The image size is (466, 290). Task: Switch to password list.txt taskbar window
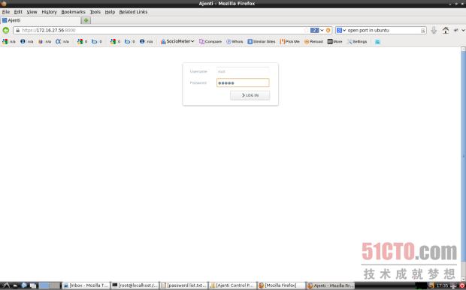[183, 286]
